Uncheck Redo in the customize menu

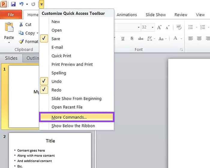click(x=44, y=90)
